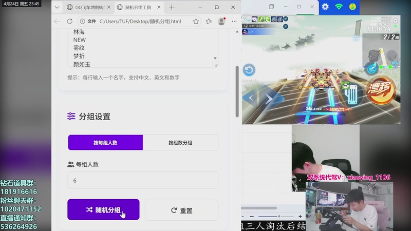This screenshot has height=231, width=411.
Task: Add the page to favorites with the star
Action: tap(196, 22)
